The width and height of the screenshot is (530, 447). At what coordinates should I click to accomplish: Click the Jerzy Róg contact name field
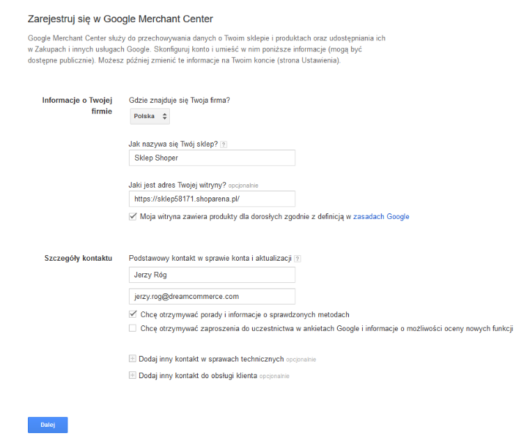coord(212,275)
